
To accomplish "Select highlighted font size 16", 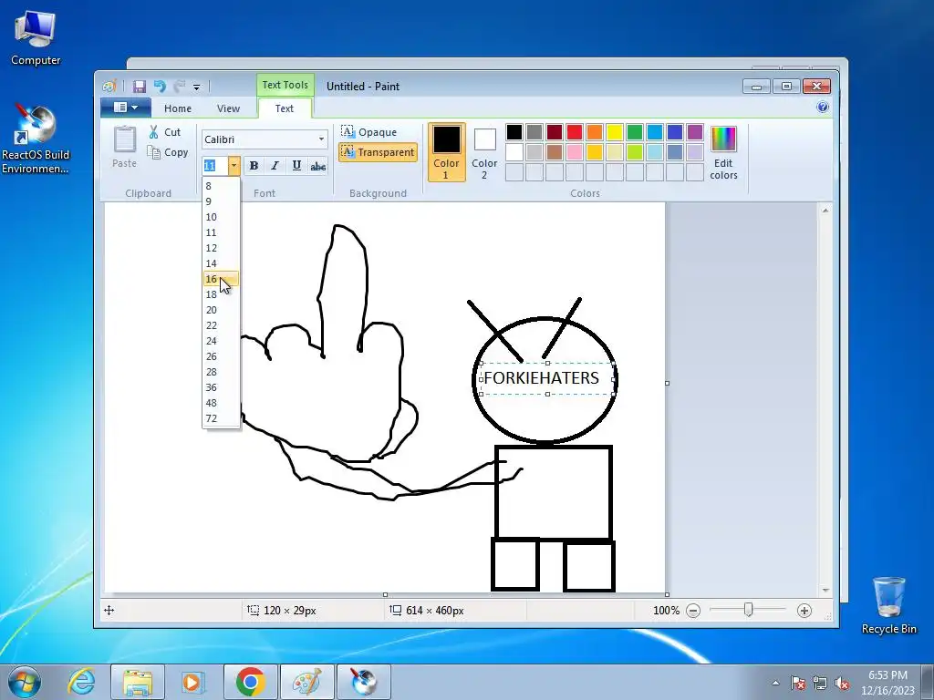I will (221, 279).
